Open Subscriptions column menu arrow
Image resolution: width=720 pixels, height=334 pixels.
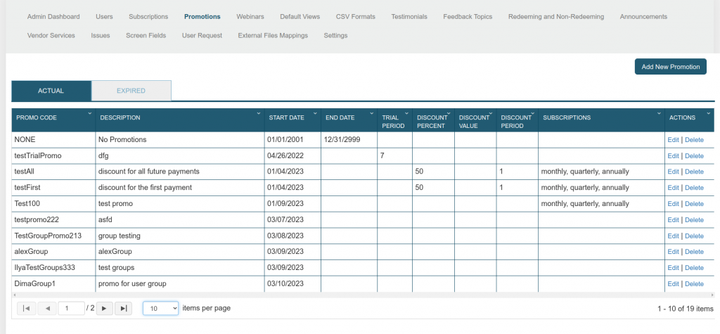(659, 113)
